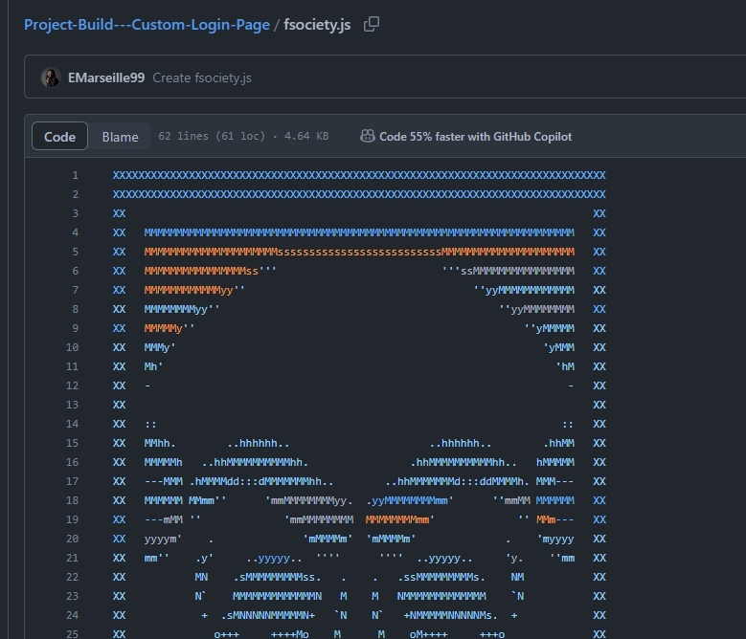Image resolution: width=746 pixels, height=639 pixels.
Task: Click the X row of code line 2
Action: 359,194
